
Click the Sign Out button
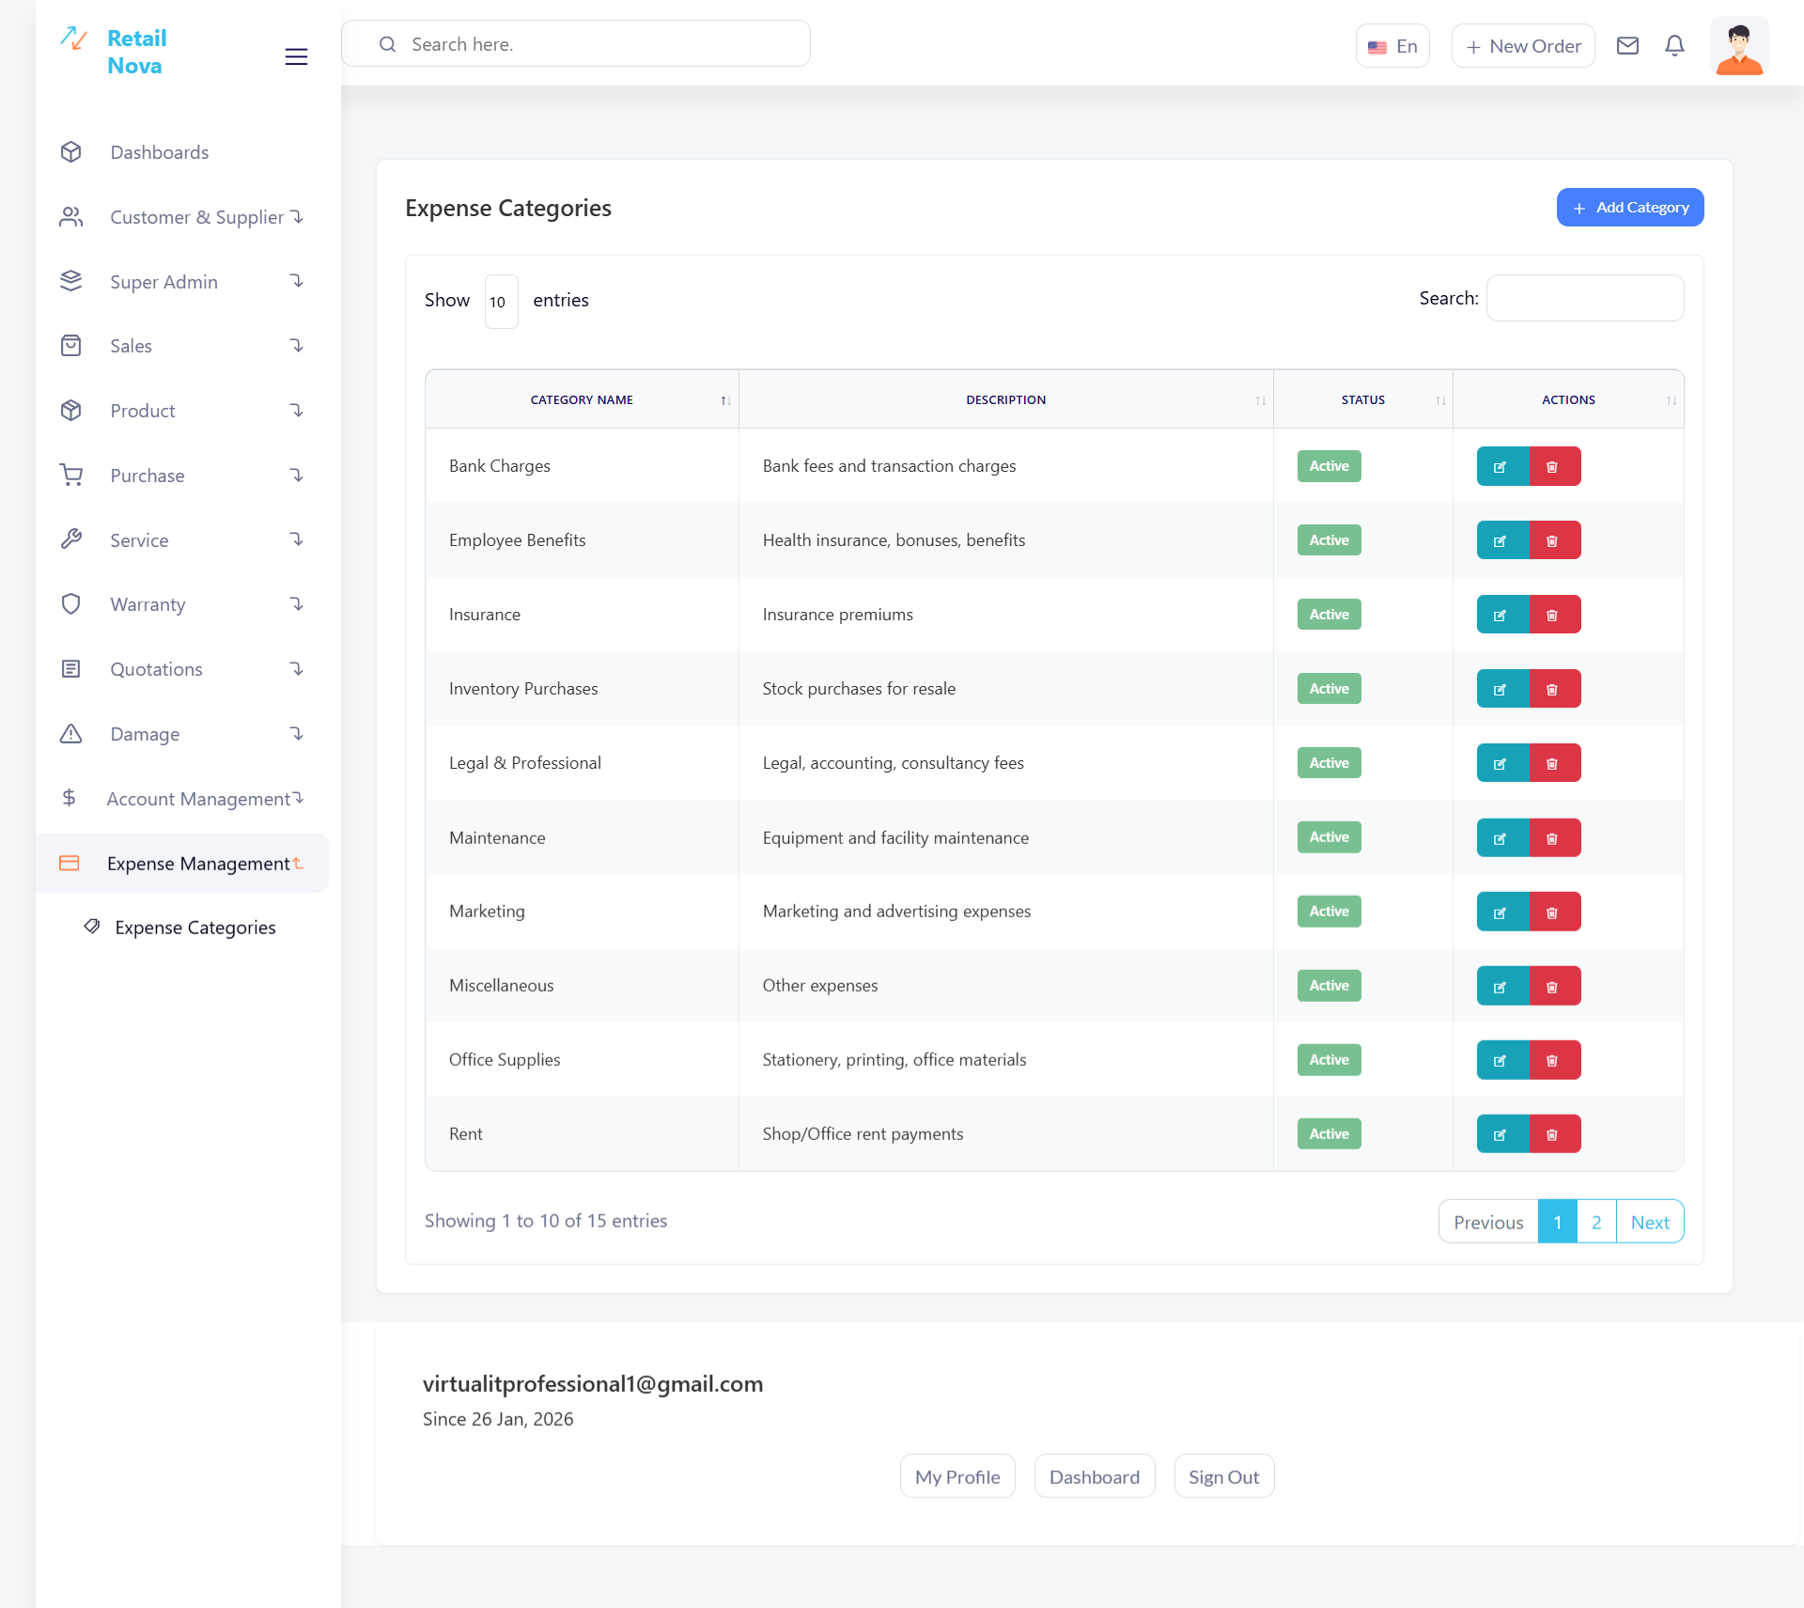[x=1223, y=1476]
